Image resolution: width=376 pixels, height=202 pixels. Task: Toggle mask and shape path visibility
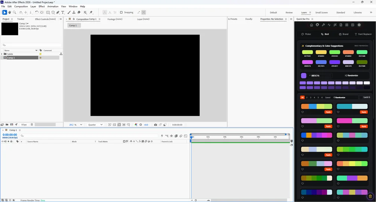119,125
